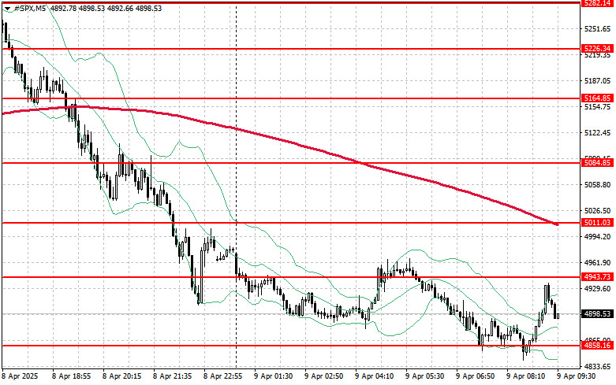This screenshot has height=385, width=616.
Task: Click the 8 Apr 22:55 time label
Action: [222, 376]
